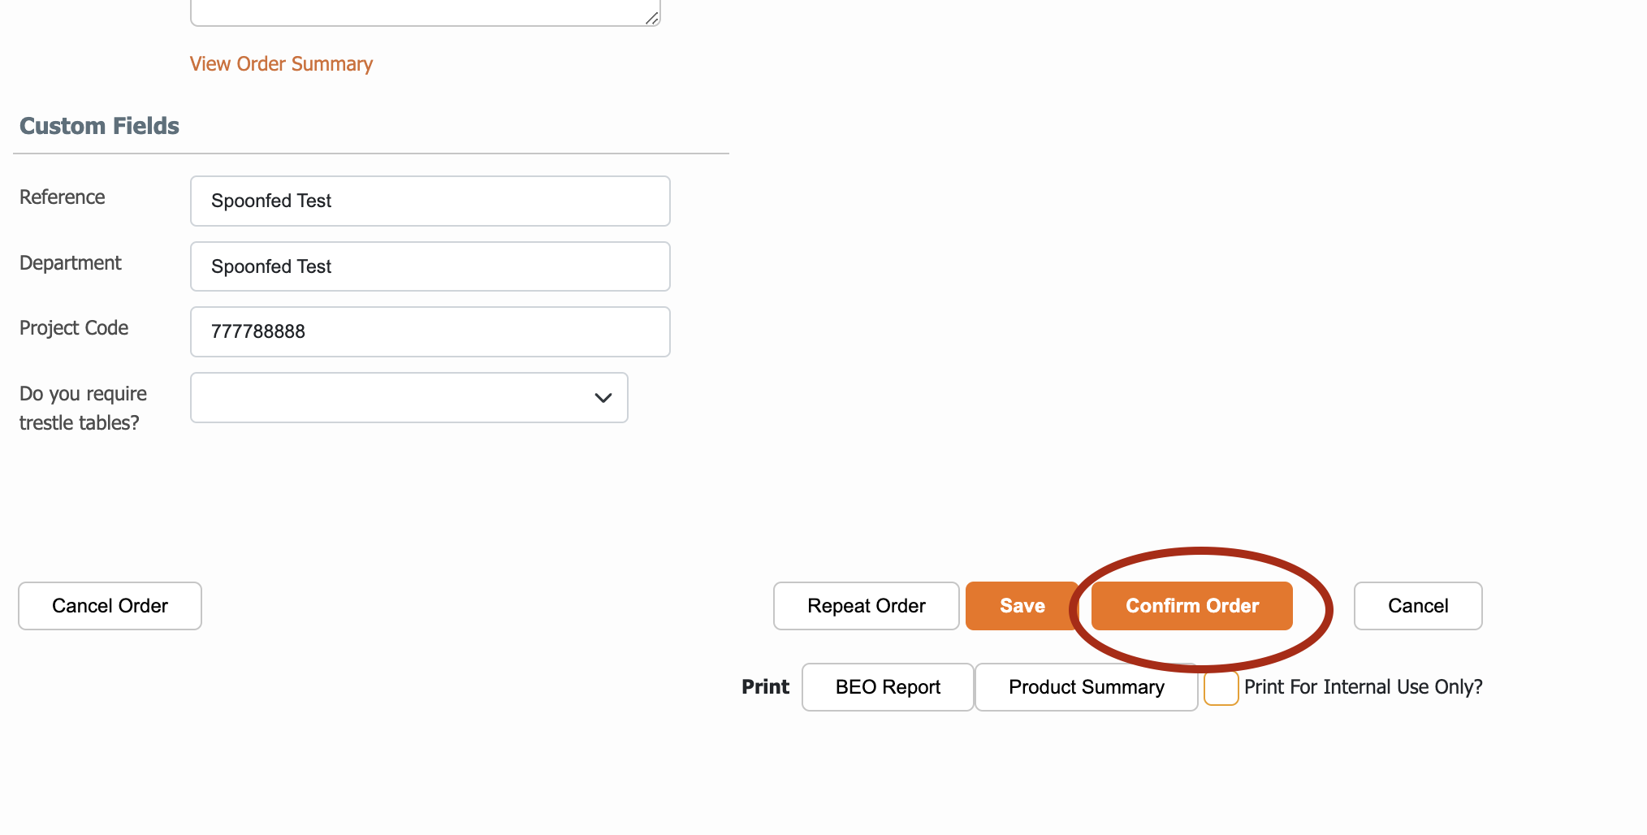Click the Project Code label
This screenshot has width=1647, height=835.
(74, 328)
